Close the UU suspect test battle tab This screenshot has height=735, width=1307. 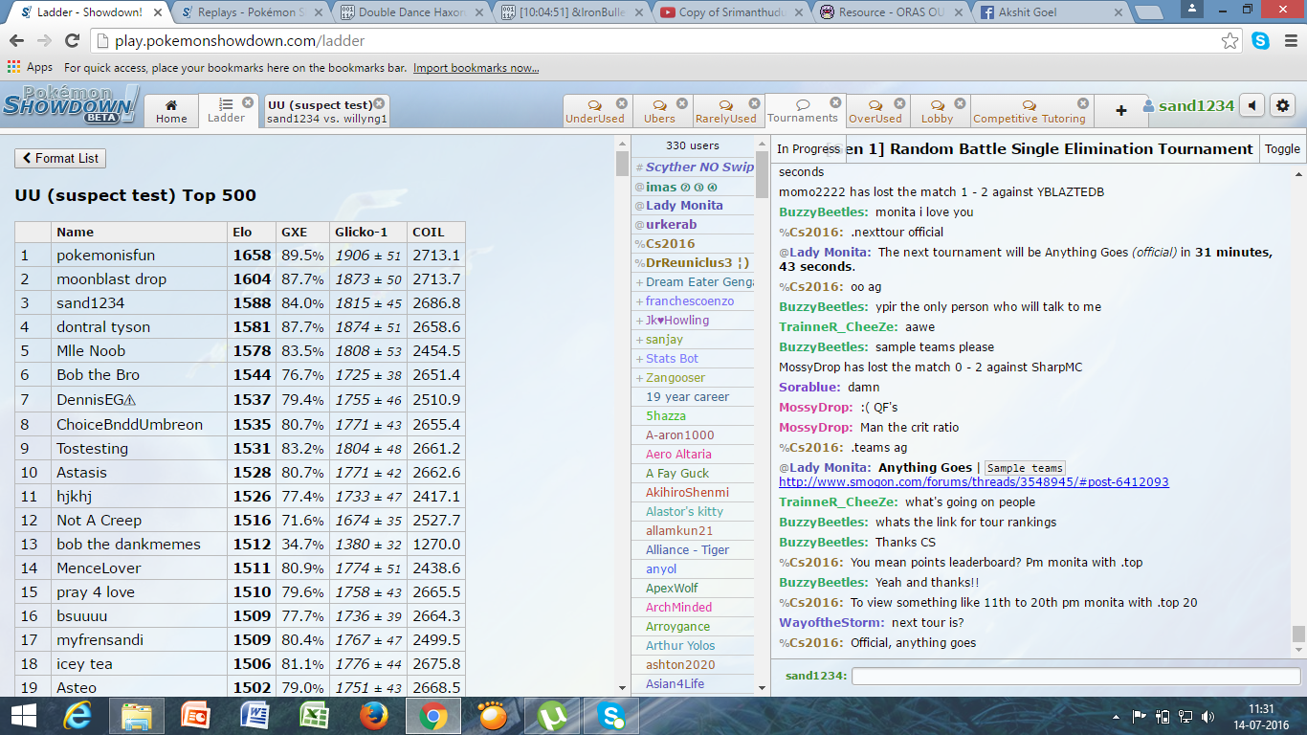(379, 103)
